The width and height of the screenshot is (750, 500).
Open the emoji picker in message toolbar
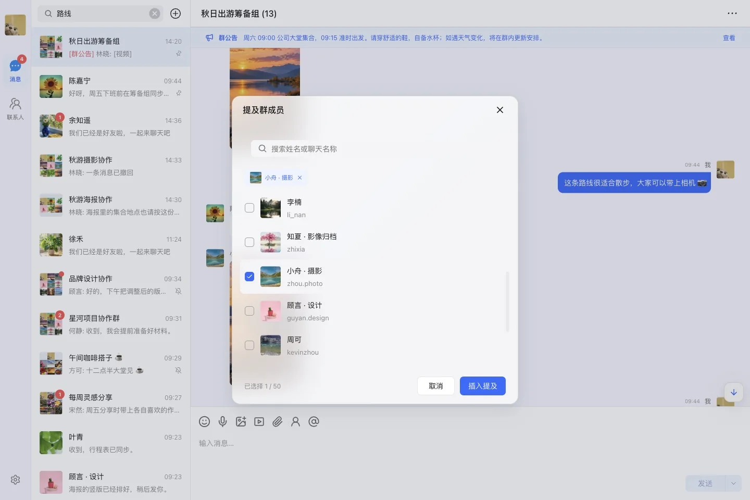coord(204,422)
